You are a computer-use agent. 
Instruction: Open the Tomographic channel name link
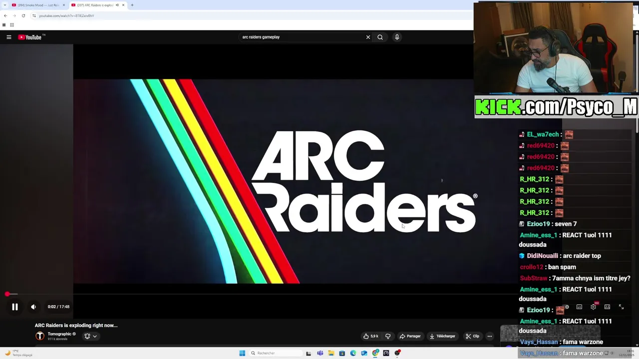tap(59, 334)
